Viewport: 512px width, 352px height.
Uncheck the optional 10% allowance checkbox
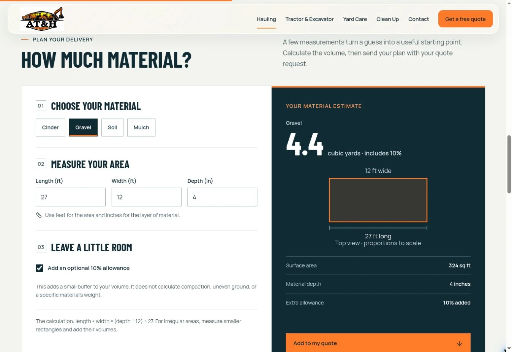click(x=40, y=268)
